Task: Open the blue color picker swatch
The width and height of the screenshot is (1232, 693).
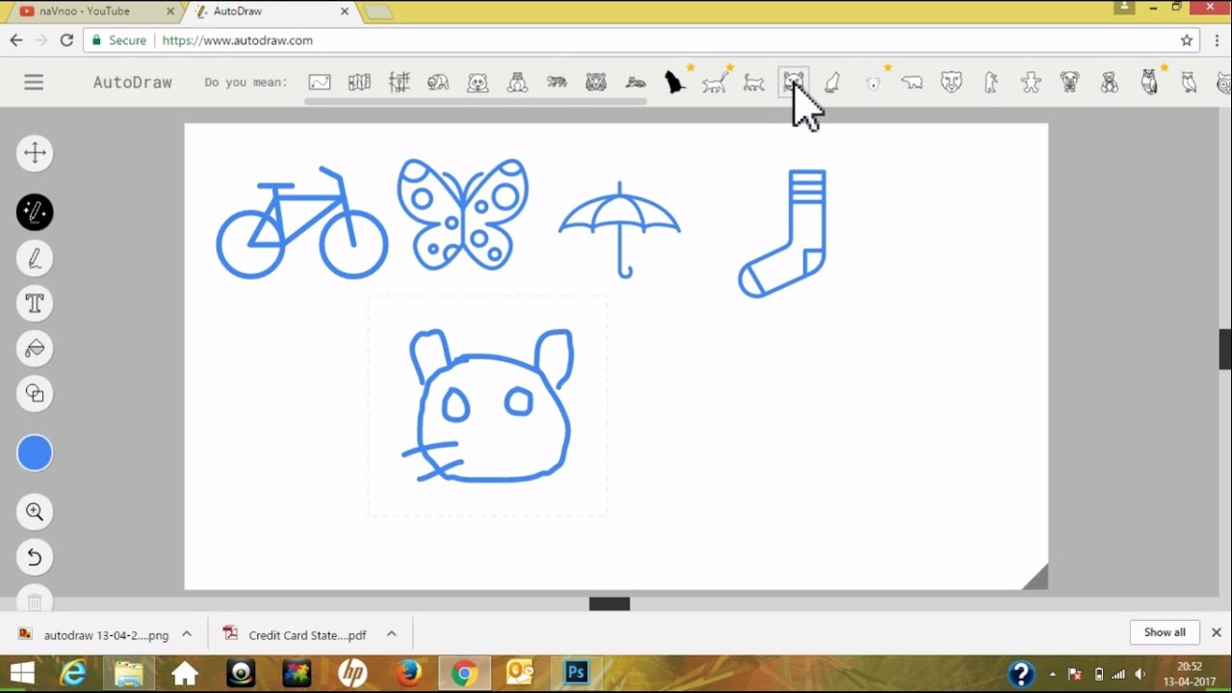Action: (35, 453)
